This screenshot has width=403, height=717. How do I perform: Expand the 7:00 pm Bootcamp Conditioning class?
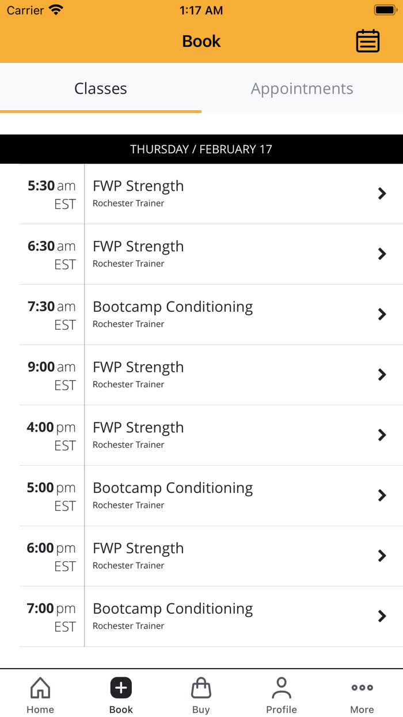coord(201,616)
